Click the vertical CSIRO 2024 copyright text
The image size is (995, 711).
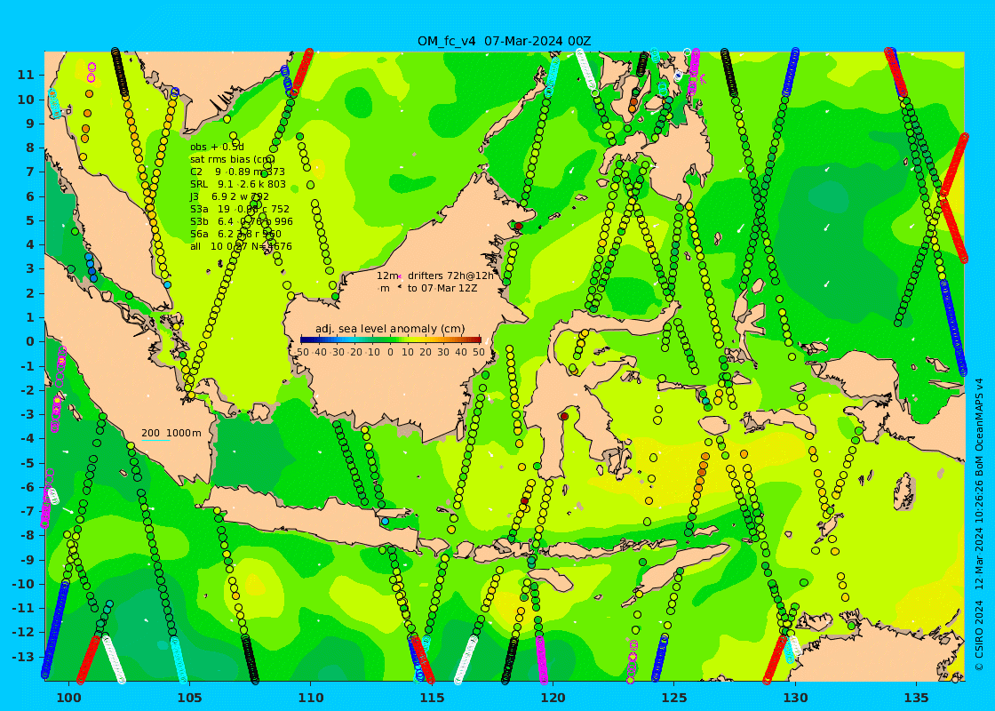(979, 524)
